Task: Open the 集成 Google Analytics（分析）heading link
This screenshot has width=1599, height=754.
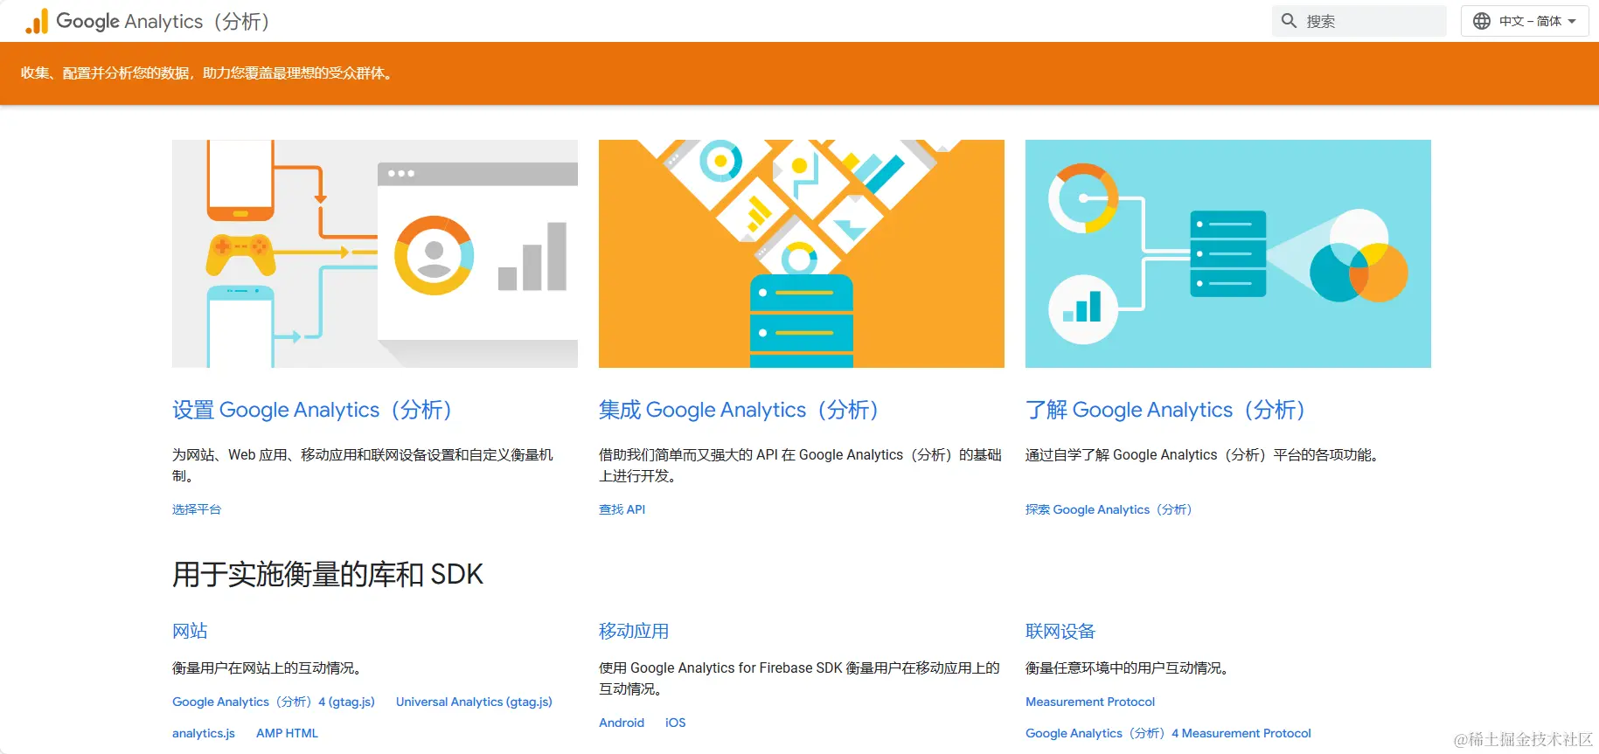Action: pyautogui.click(x=740, y=410)
